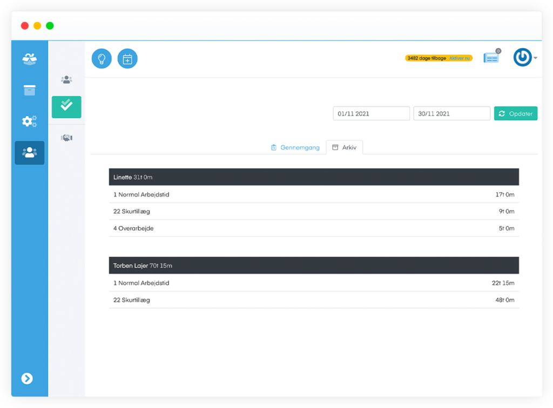Click the end date field 30/11 2021
This screenshot has height=408, width=553.
pos(451,114)
